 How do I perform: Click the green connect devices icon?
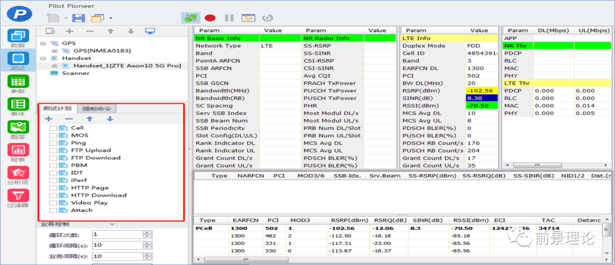point(191,18)
